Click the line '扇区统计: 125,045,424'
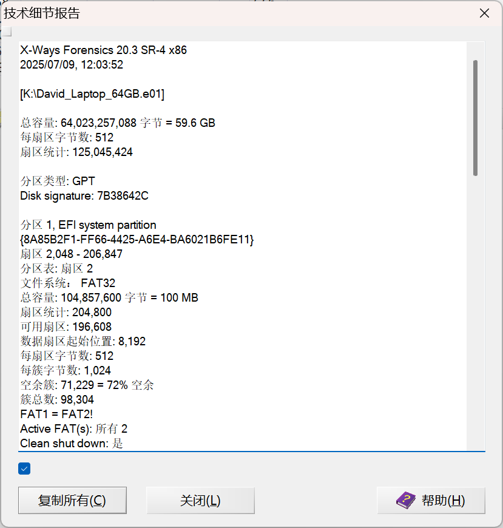This screenshot has height=528, width=503. pyautogui.click(x=76, y=152)
